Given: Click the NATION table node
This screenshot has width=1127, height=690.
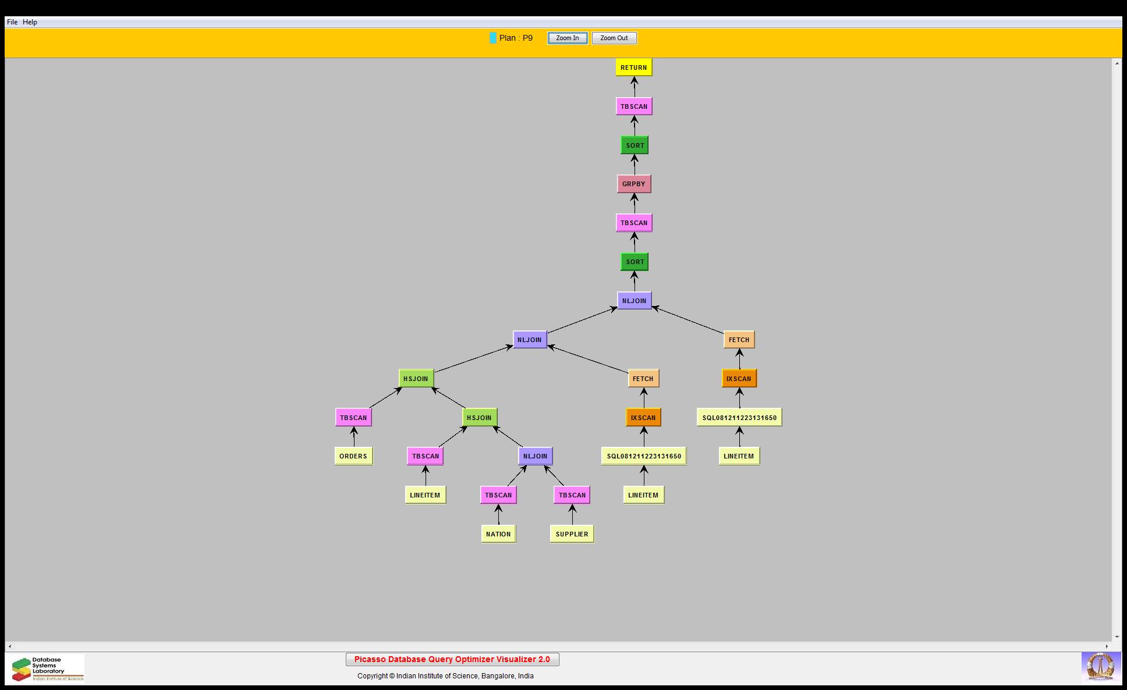Looking at the screenshot, I should (498, 534).
